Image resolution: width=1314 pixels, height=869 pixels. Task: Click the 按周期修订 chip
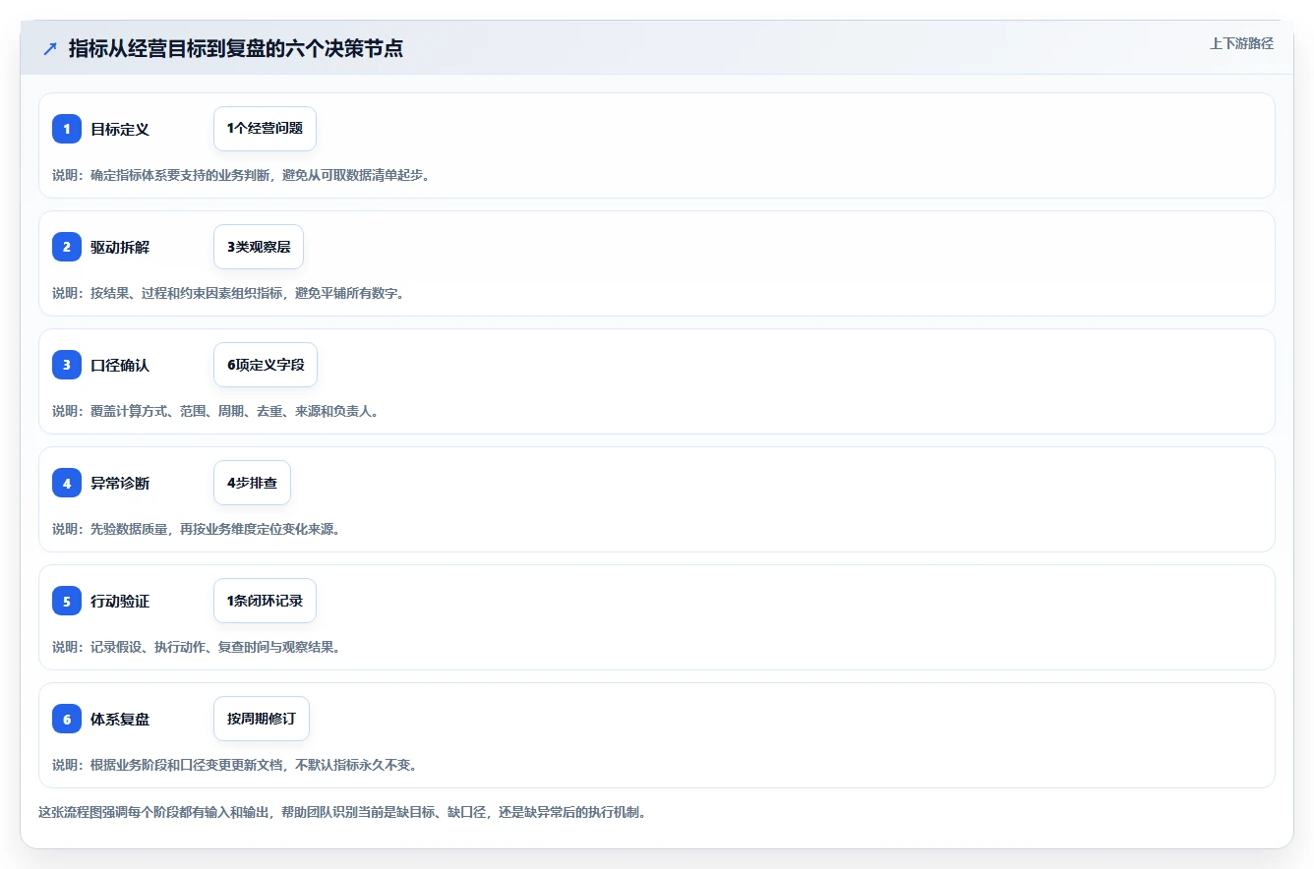262,719
